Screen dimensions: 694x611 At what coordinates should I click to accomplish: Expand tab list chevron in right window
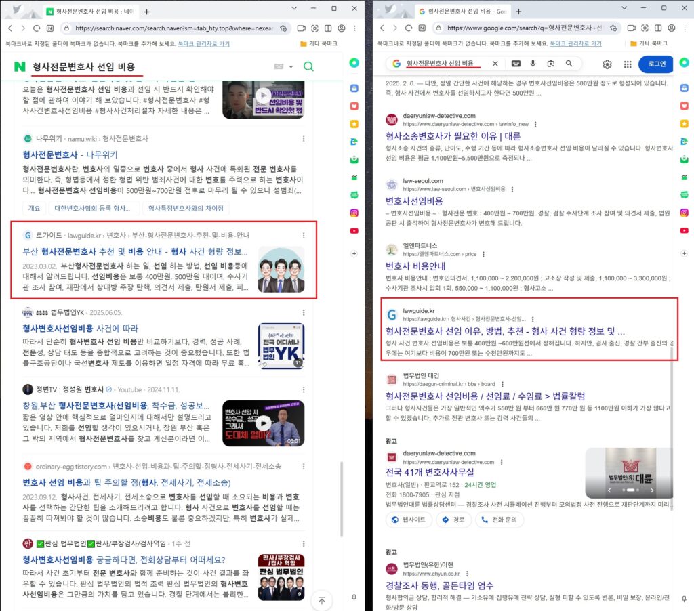pos(624,8)
